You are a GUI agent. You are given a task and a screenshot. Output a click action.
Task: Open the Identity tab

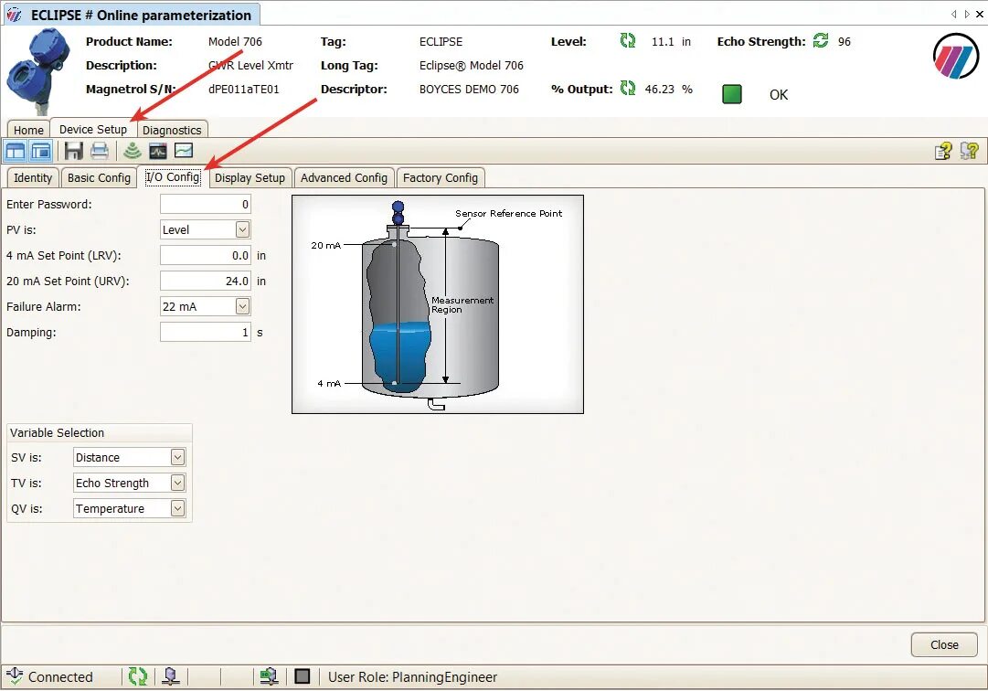(33, 177)
